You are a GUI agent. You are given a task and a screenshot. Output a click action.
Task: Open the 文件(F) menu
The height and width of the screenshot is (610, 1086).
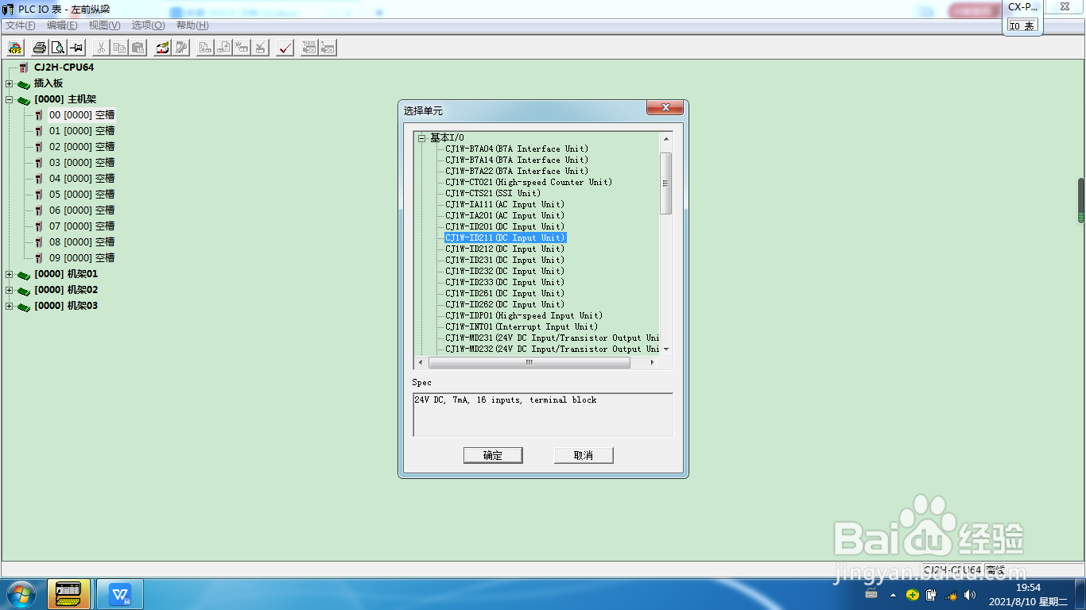pyautogui.click(x=21, y=25)
